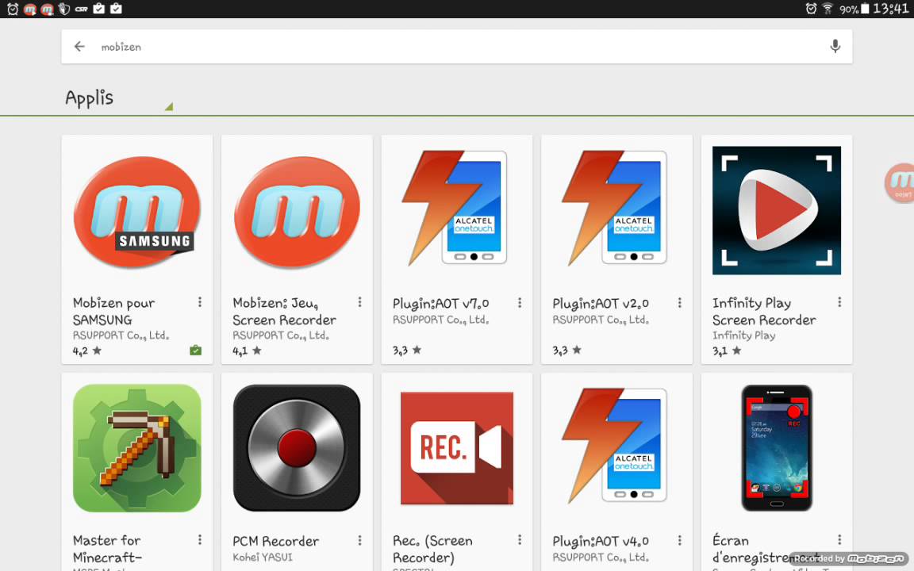Click the 4,1 star rating

coord(247,351)
